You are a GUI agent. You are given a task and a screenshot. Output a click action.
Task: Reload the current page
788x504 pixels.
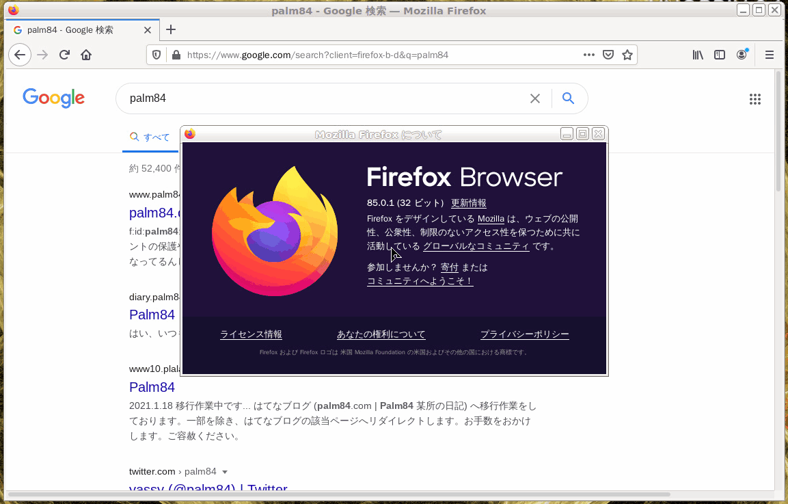coord(64,55)
